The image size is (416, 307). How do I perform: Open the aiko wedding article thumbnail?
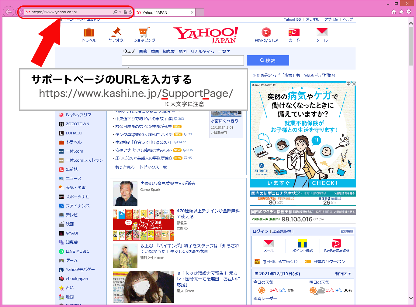[x=144, y=287]
